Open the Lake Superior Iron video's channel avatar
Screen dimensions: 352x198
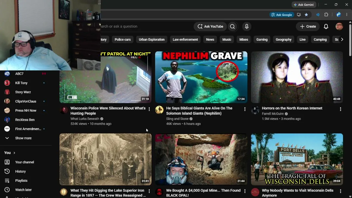[x=64, y=192]
